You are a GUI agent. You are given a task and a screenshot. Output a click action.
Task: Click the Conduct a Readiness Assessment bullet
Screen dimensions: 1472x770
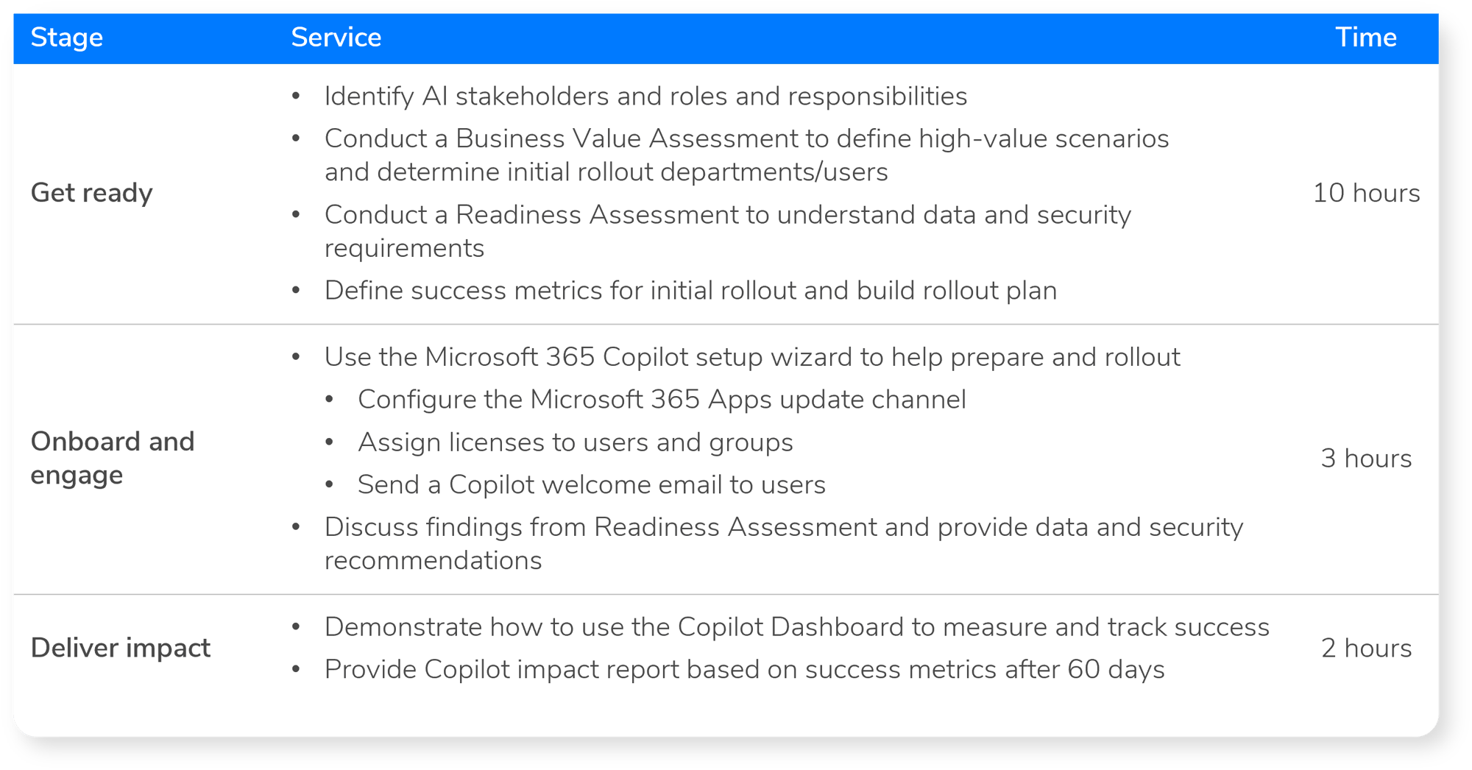(727, 230)
